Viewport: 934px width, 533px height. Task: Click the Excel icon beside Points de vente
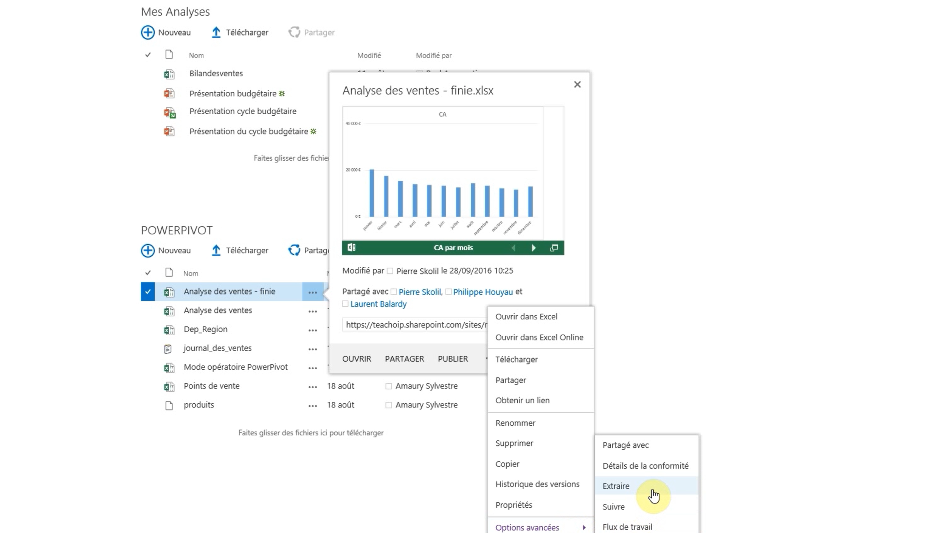tap(169, 386)
